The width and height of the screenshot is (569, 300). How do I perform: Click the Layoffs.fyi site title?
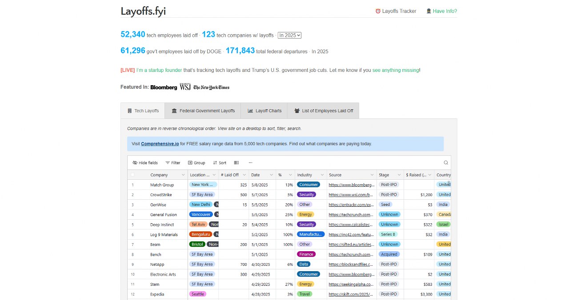(x=143, y=11)
